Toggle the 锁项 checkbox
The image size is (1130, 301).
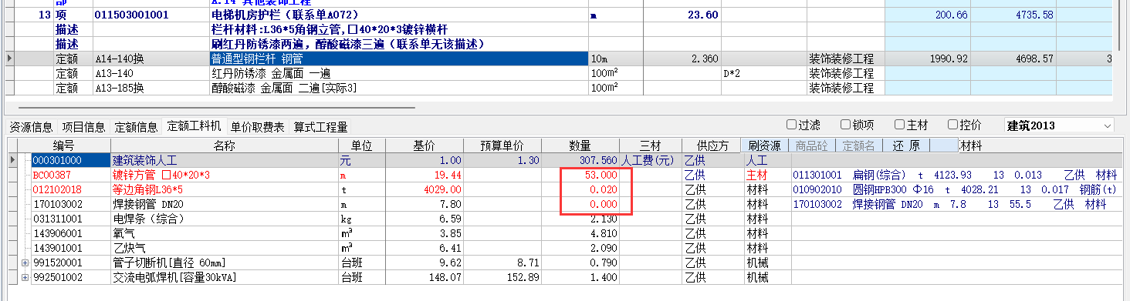(846, 125)
